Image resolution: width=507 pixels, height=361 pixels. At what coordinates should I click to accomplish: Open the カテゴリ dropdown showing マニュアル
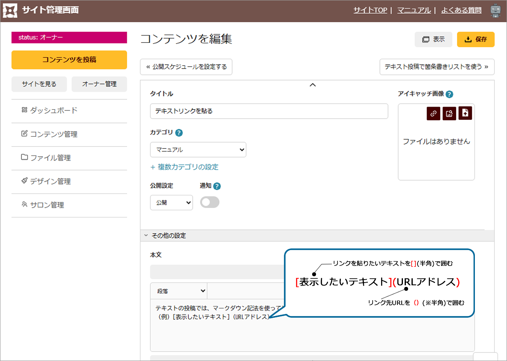coord(198,150)
